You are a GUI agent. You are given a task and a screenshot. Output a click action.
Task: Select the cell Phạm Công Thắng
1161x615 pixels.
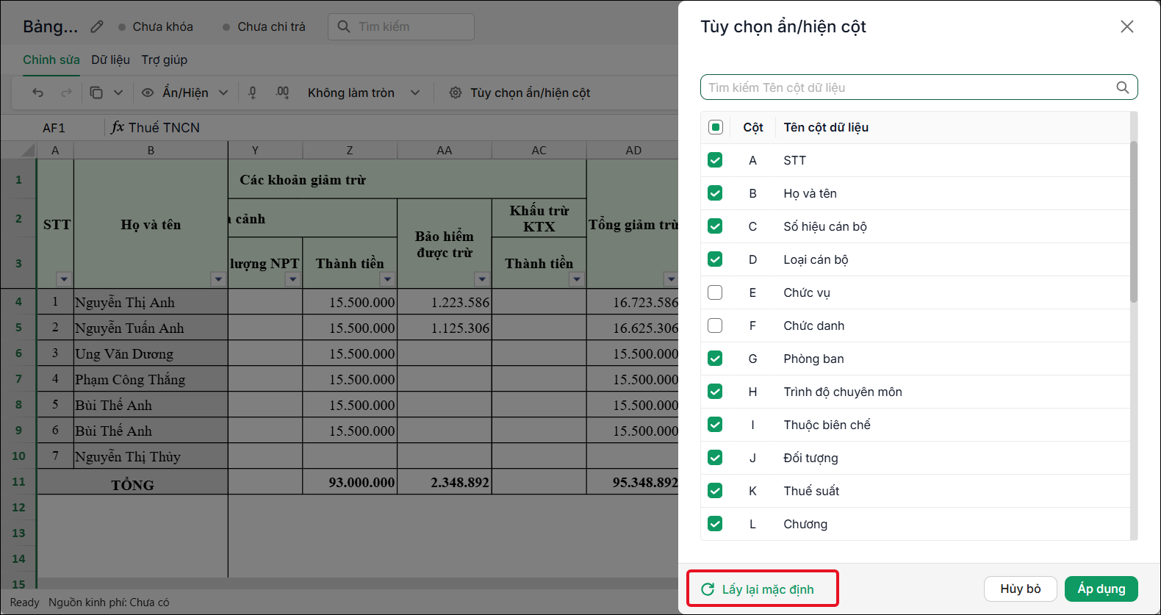[151, 379]
